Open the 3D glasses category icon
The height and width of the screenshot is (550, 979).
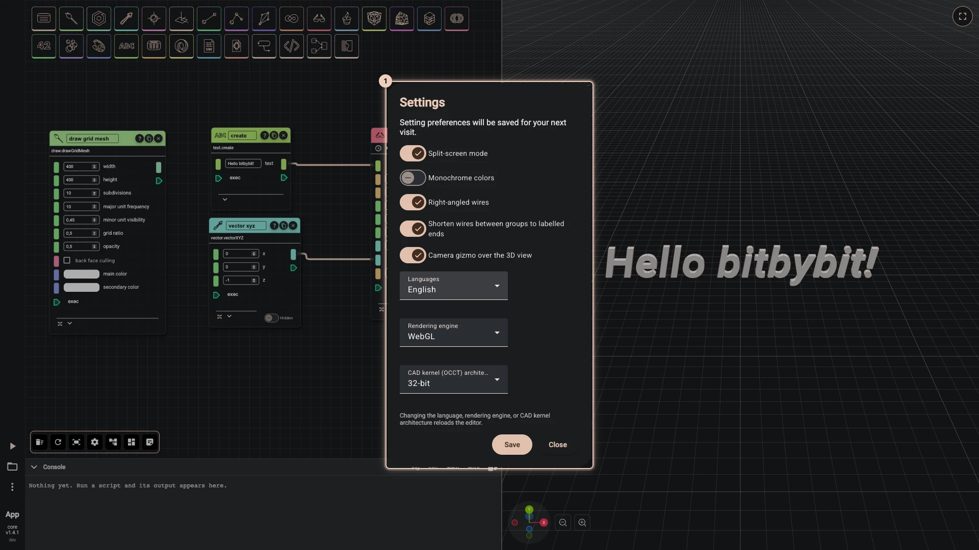click(319, 19)
